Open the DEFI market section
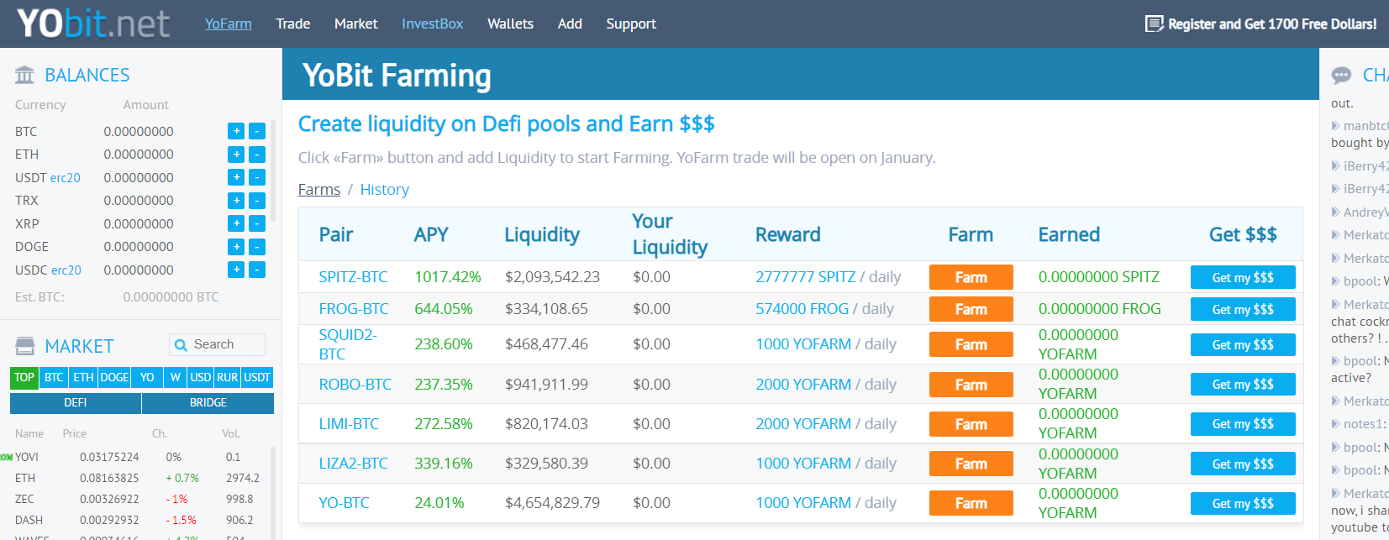 76,403
